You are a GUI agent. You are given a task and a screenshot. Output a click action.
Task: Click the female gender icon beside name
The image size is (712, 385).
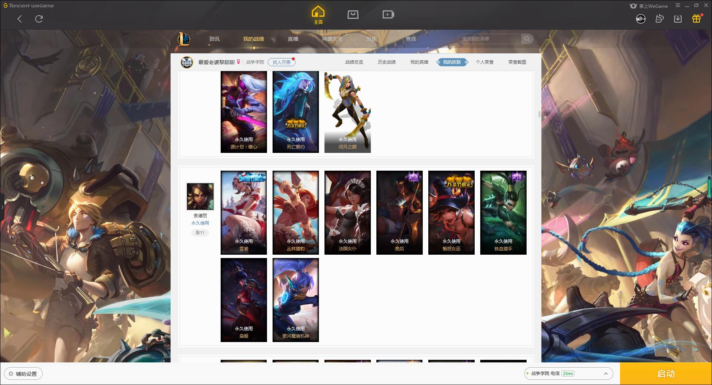click(x=238, y=62)
